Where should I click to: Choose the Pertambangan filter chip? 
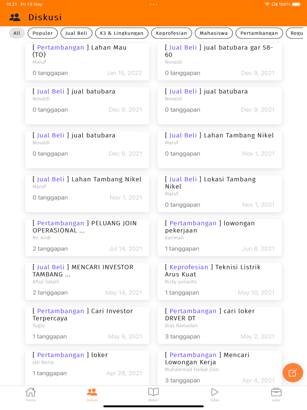coord(259,33)
